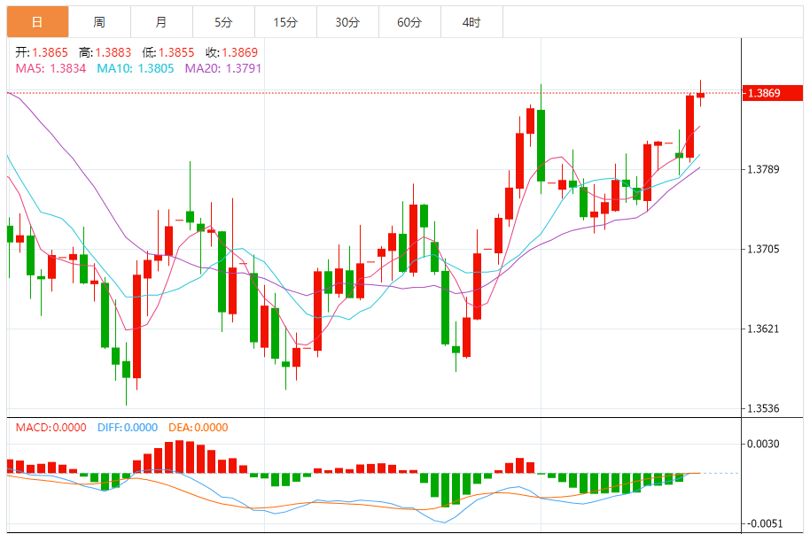Click the 0.0030 MACD axis label

764,444
